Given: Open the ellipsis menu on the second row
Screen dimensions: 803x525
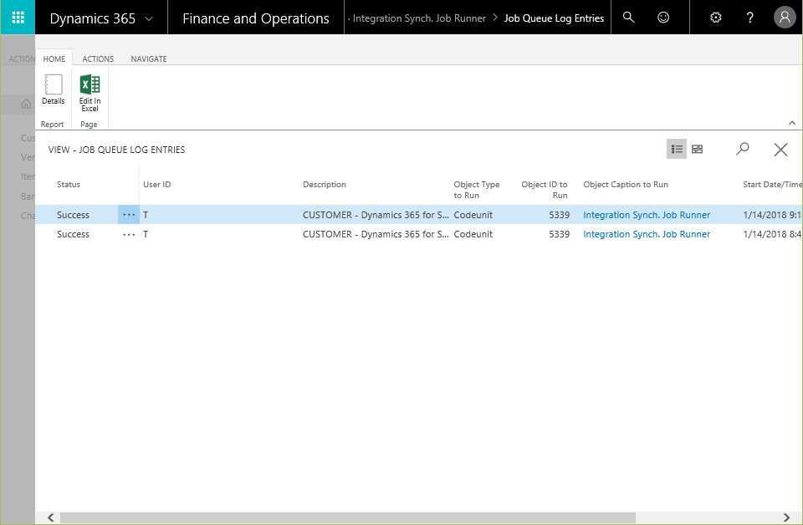Looking at the screenshot, I should pos(129,234).
